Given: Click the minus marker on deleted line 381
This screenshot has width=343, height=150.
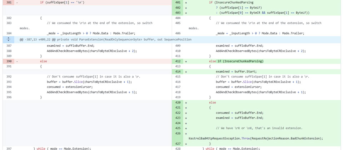Looking at the screenshot, I should click(17, 2).
